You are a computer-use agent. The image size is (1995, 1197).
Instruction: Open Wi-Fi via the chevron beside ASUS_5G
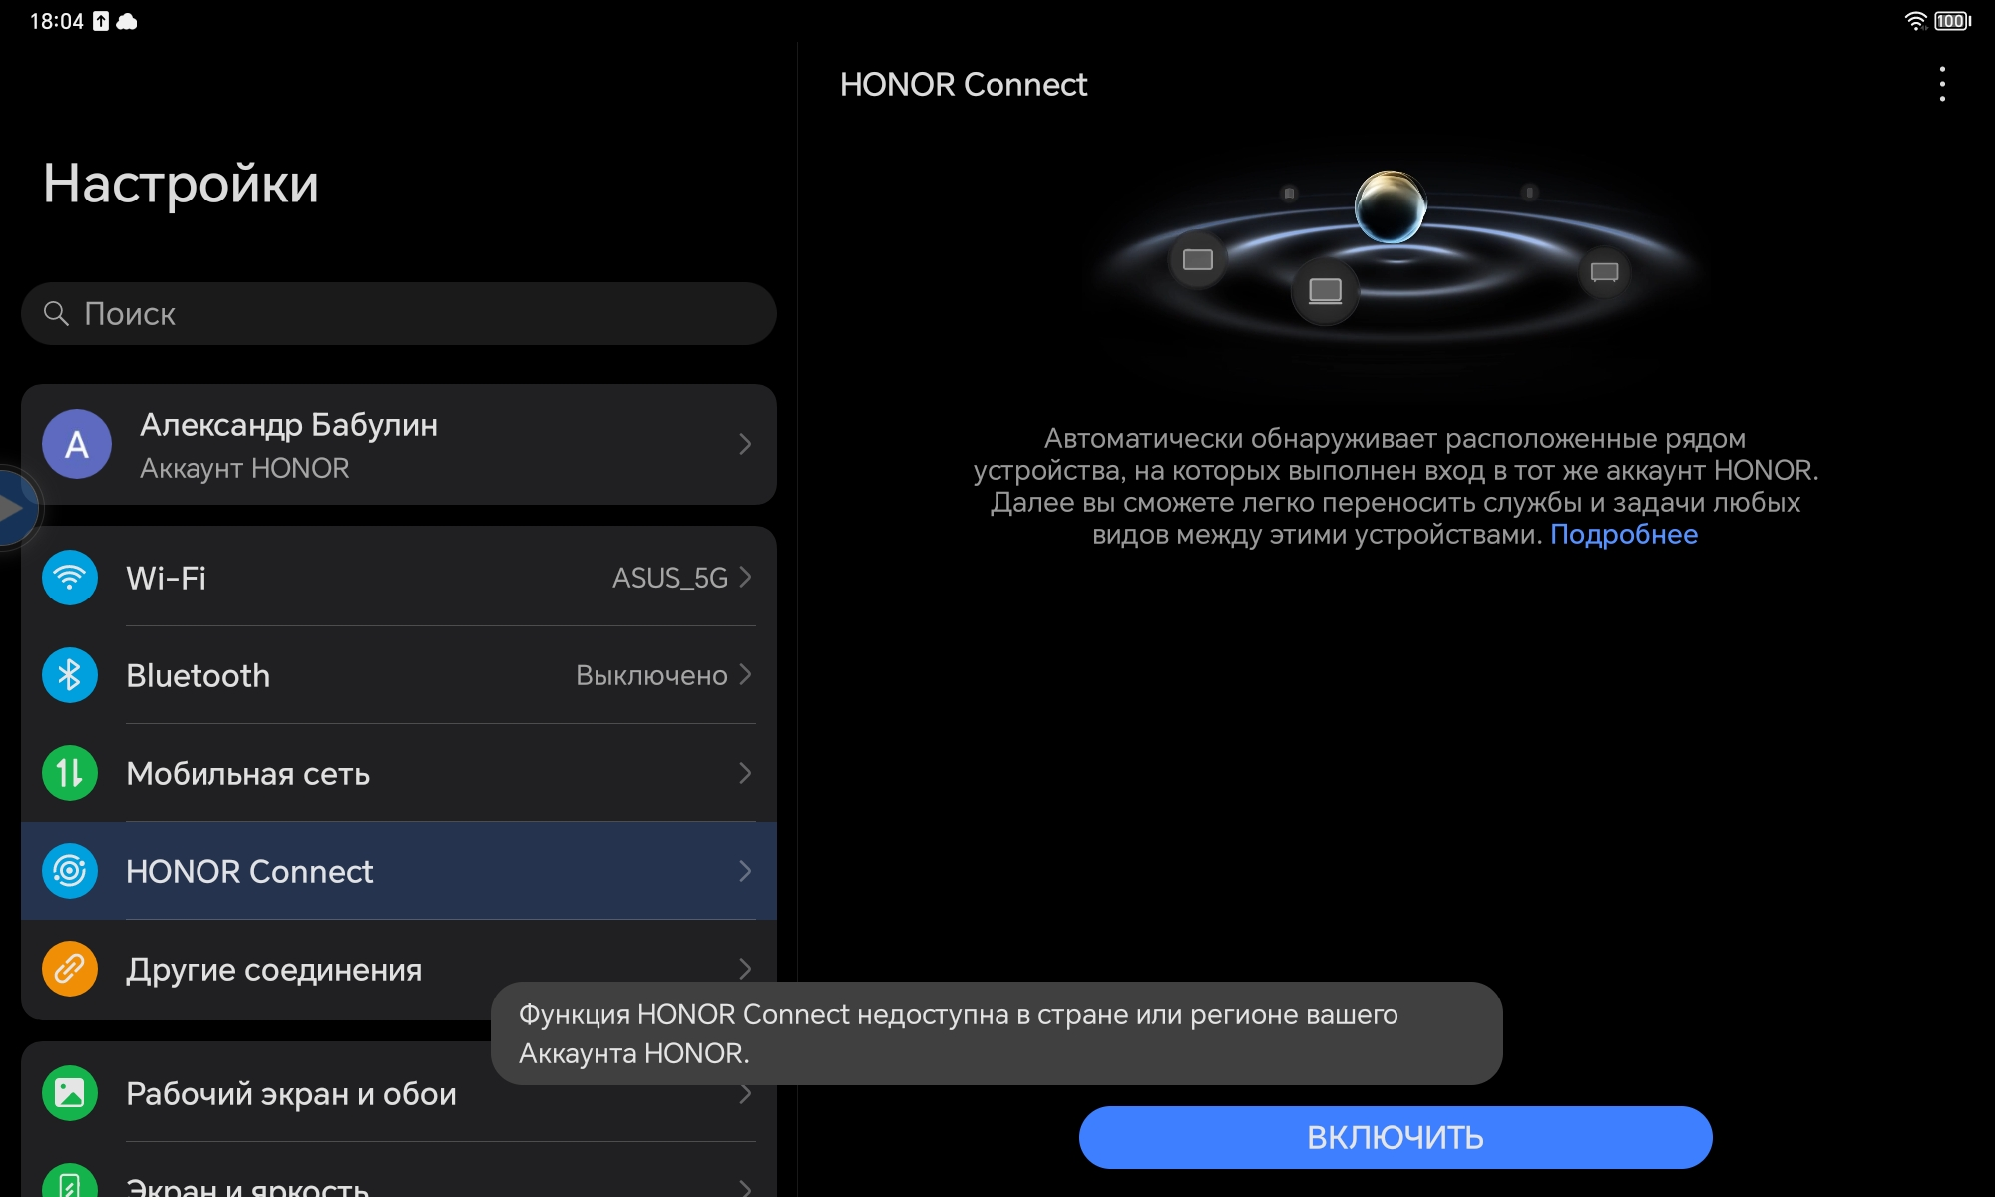click(x=745, y=578)
